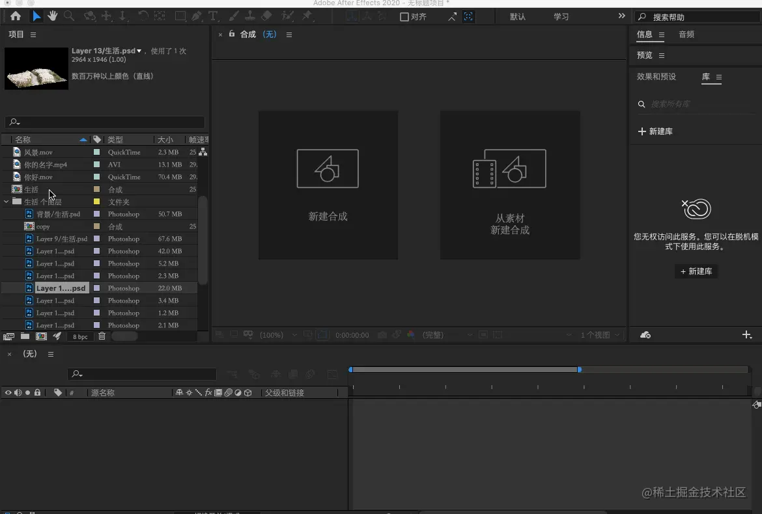Select the Pen tool
The width and height of the screenshot is (762, 514).
(x=196, y=16)
